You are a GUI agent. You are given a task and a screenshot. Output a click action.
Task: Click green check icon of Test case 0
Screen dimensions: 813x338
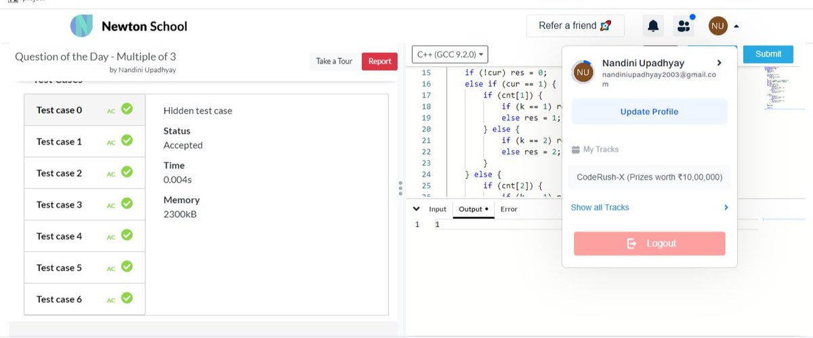(127, 109)
